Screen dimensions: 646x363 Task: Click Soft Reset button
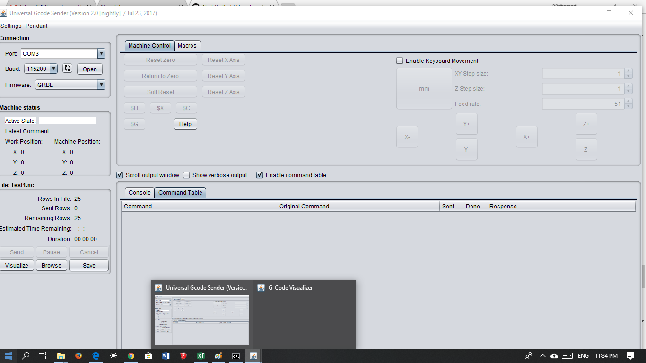pyautogui.click(x=160, y=92)
